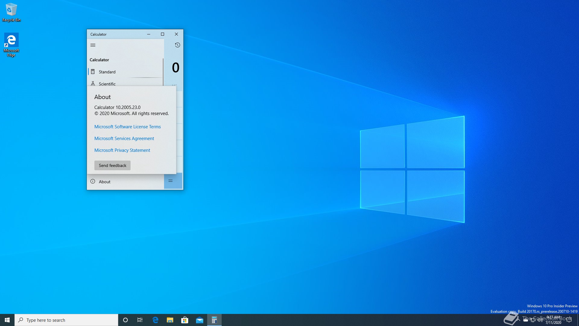The image size is (579, 326).
Task: Click the Calculator 10.2005.23.0 version text
Action: (x=117, y=107)
